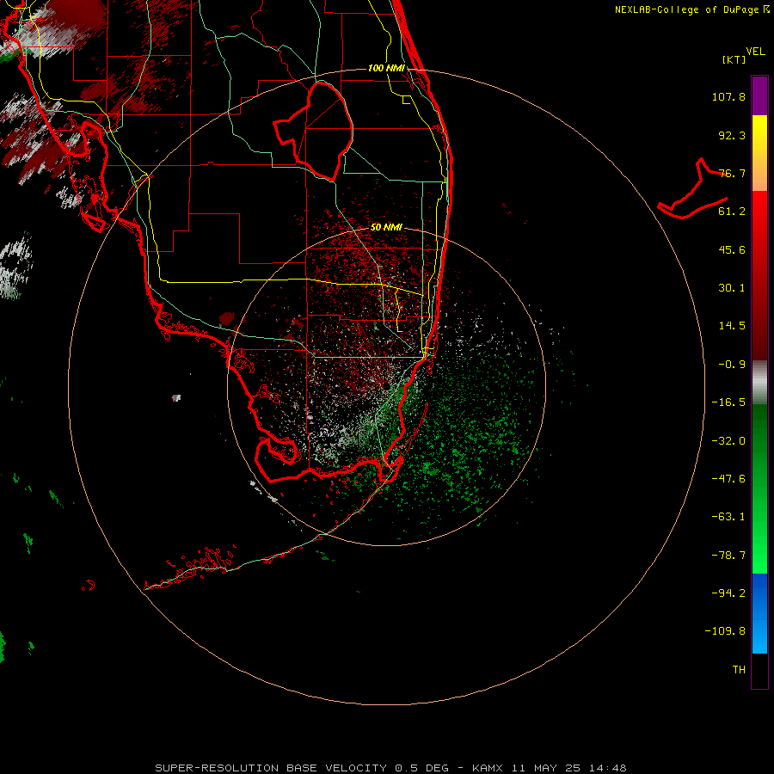Click the -94.2 scale value
This screenshot has height=774, width=774.
pyautogui.click(x=728, y=593)
